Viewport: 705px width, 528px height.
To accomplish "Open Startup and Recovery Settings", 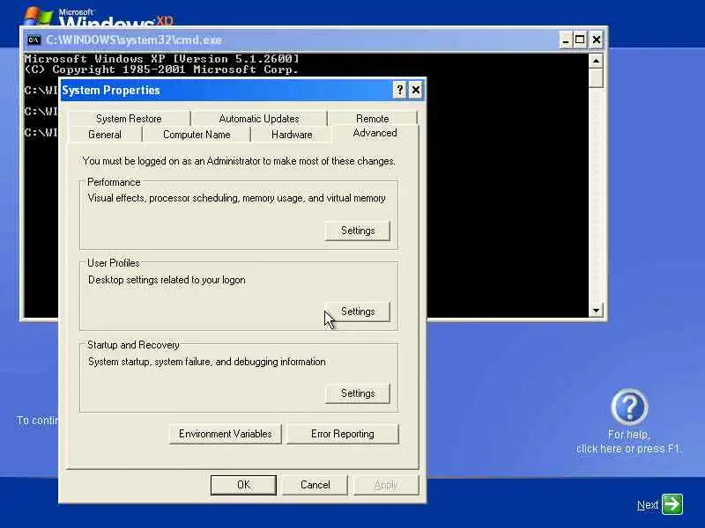I will [358, 393].
